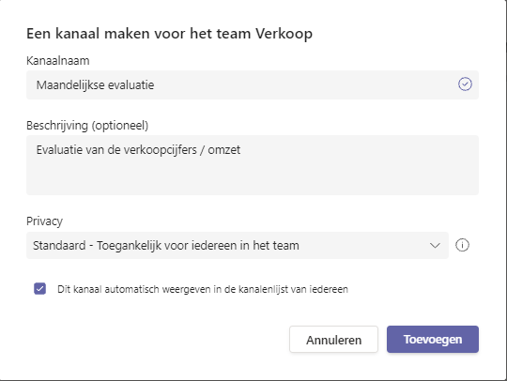Viewport: 507px width, 381px height.
Task: Click the Privacy label
Action: click(45, 221)
